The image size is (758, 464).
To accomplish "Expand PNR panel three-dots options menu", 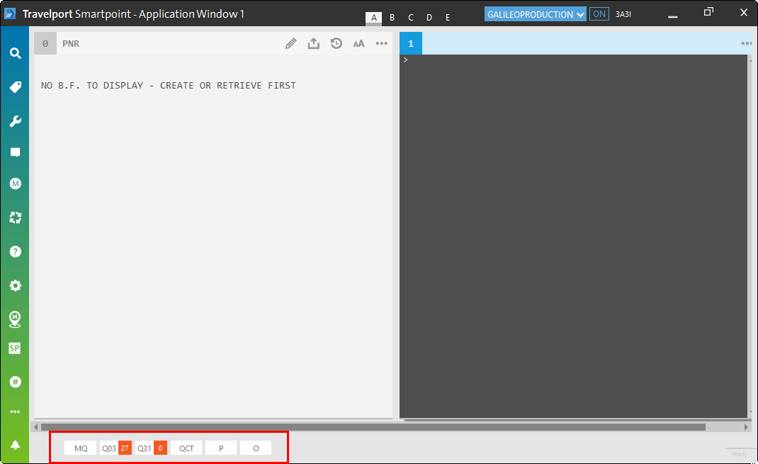I will coord(382,44).
